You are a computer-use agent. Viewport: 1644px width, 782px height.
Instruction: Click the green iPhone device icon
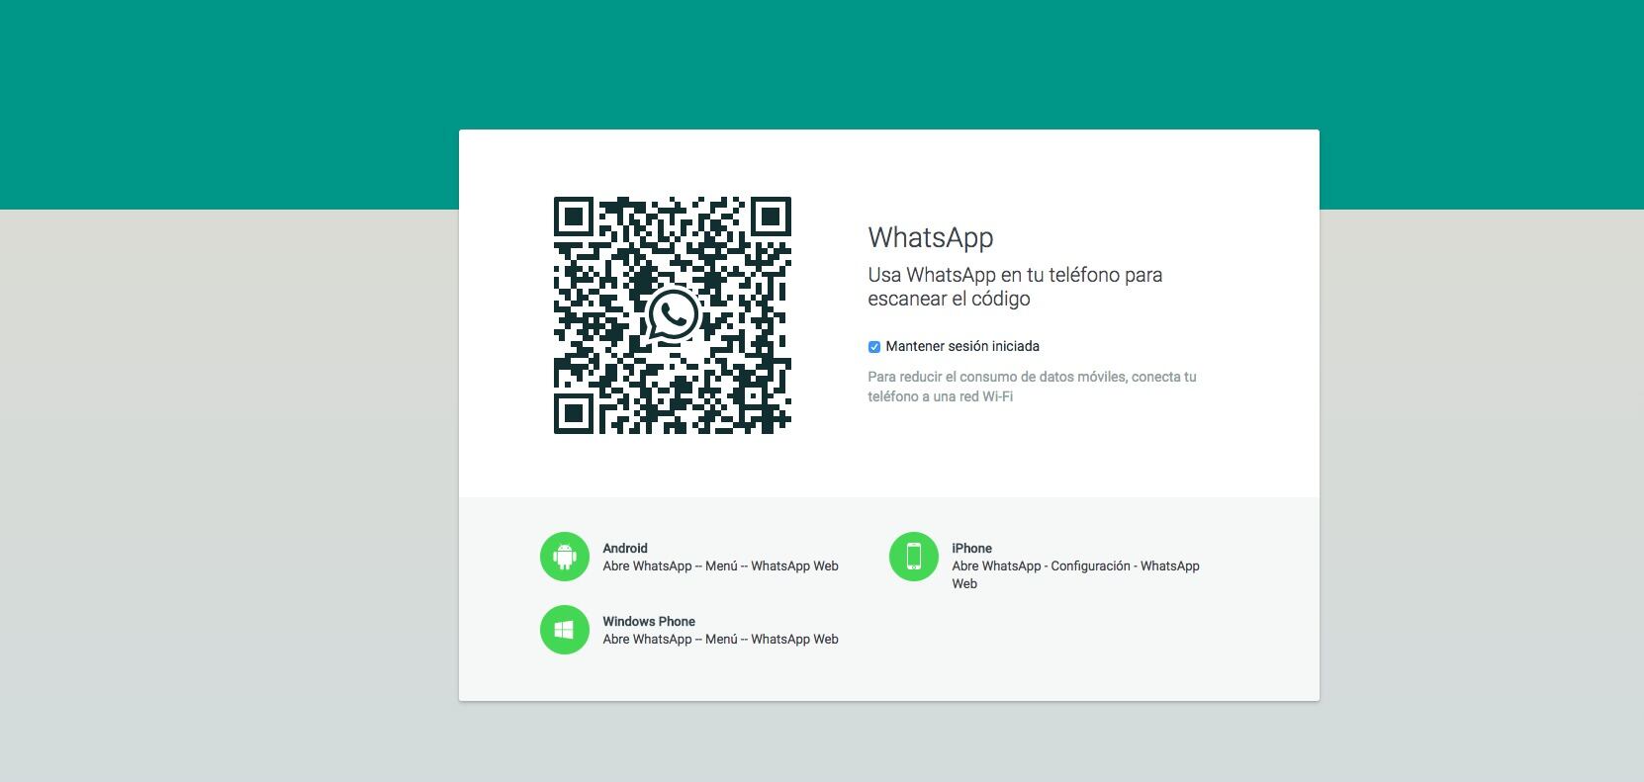click(x=913, y=557)
